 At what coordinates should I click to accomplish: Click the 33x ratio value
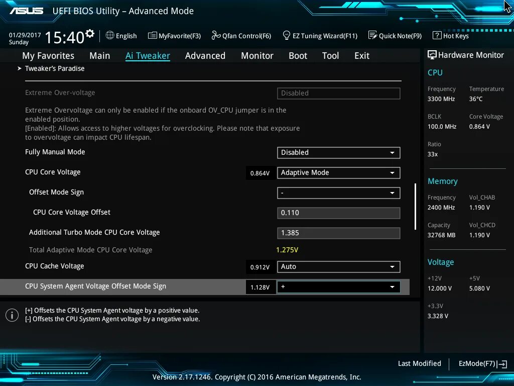click(432, 154)
